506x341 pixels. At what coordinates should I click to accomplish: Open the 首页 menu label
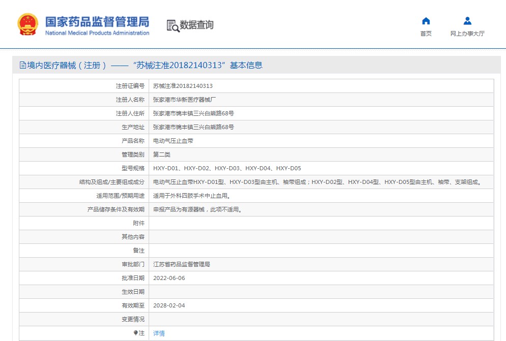(426, 34)
